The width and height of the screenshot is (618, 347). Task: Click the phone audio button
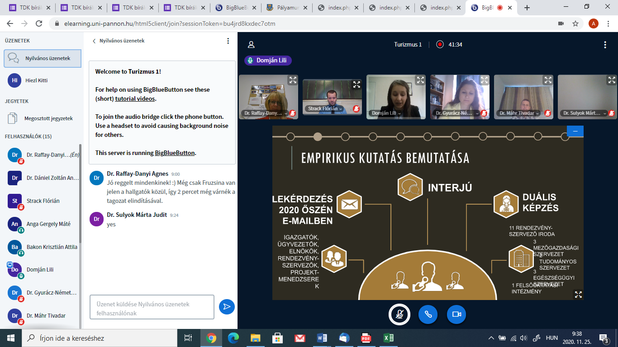[x=428, y=314]
